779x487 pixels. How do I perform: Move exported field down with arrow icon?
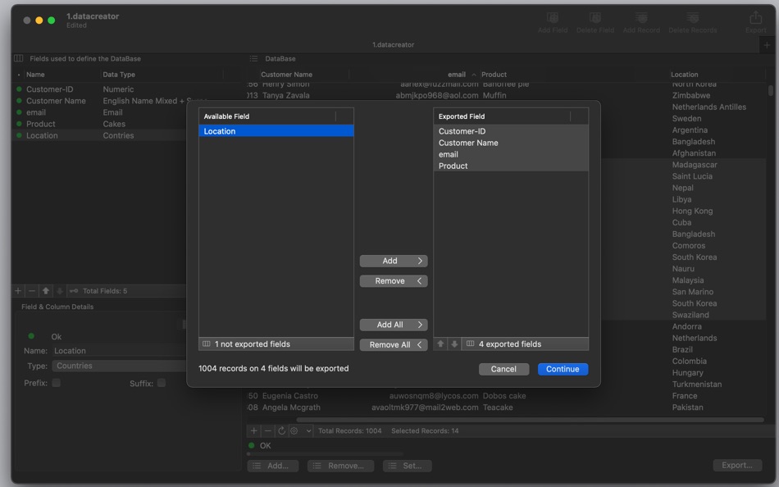click(454, 344)
